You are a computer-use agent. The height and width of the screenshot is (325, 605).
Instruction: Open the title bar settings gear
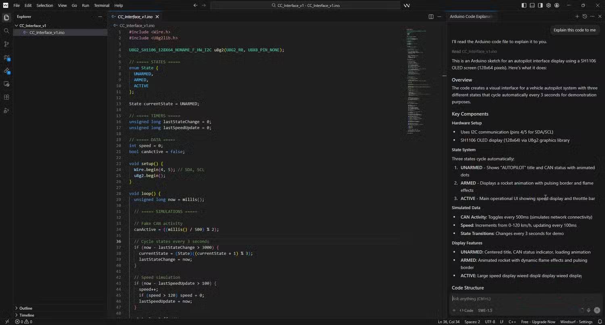coord(549,5)
